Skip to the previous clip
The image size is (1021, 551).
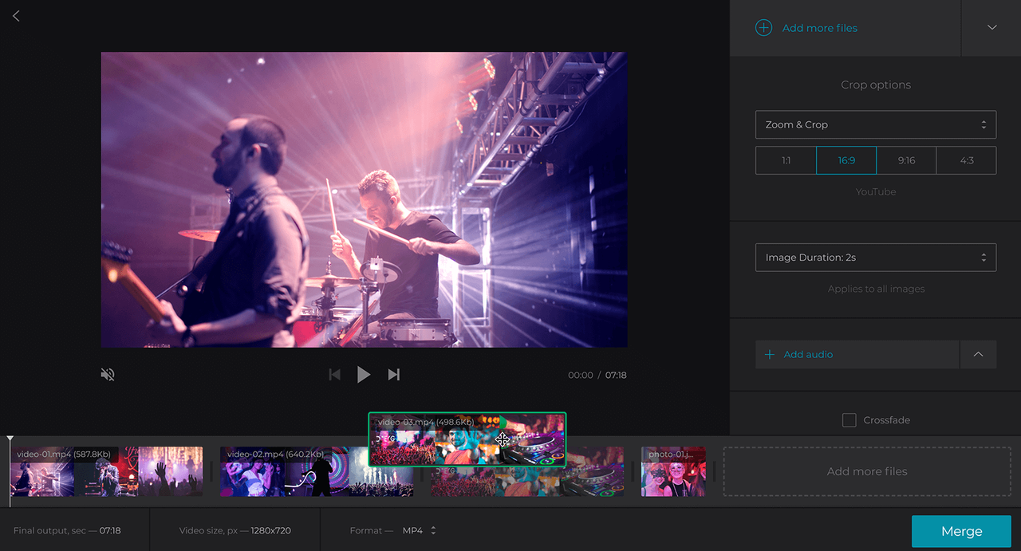(x=335, y=374)
